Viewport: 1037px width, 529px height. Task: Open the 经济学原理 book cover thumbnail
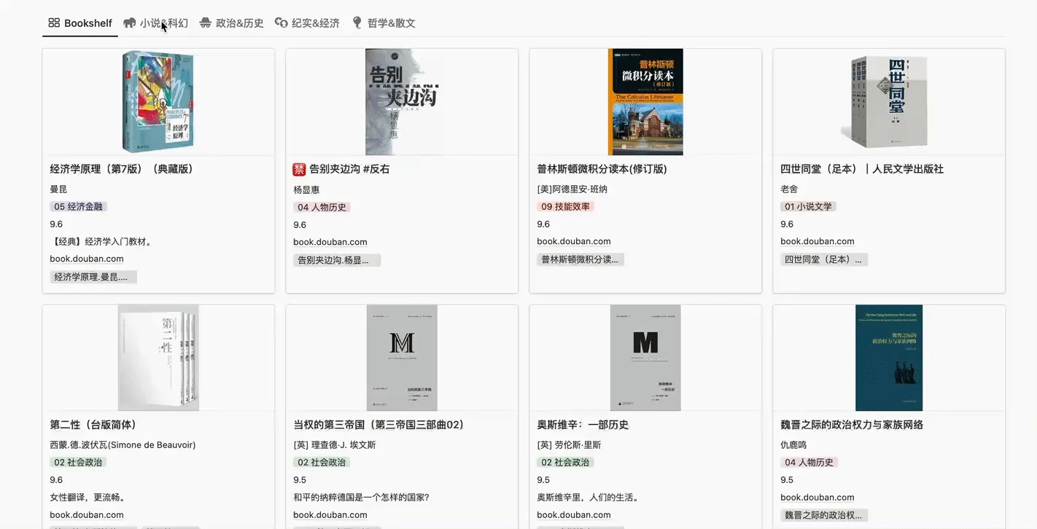pyautogui.click(x=158, y=102)
